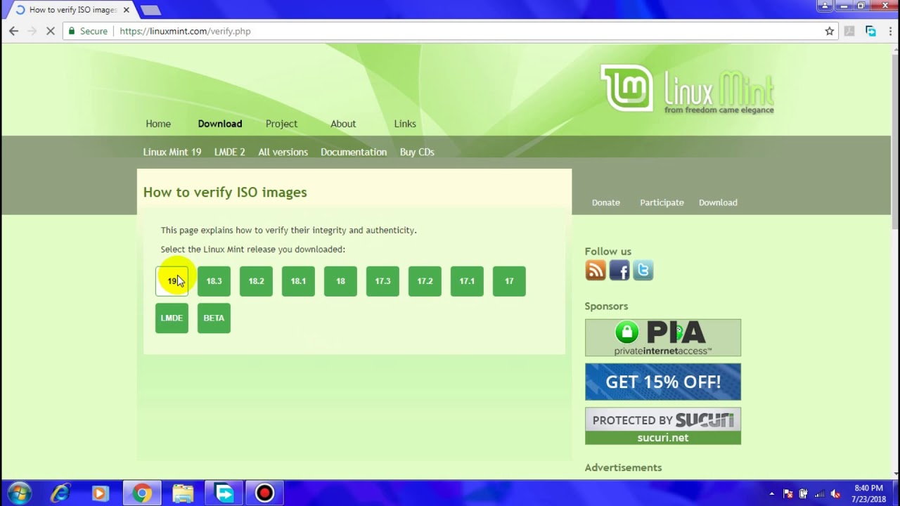
Task: Click the Participate link
Action: click(x=662, y=202)
